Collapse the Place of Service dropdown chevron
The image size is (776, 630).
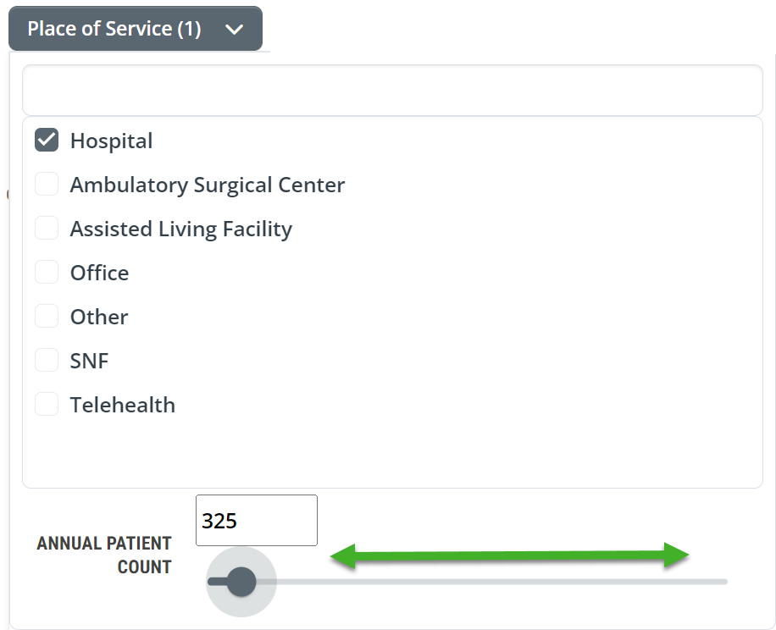(234, 30)
